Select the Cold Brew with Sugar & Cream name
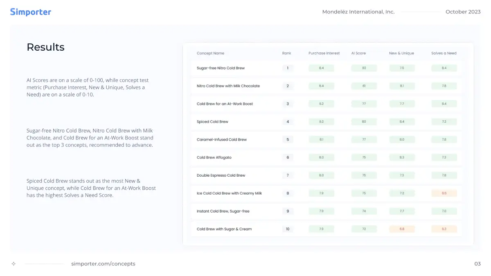 [224, 229]
